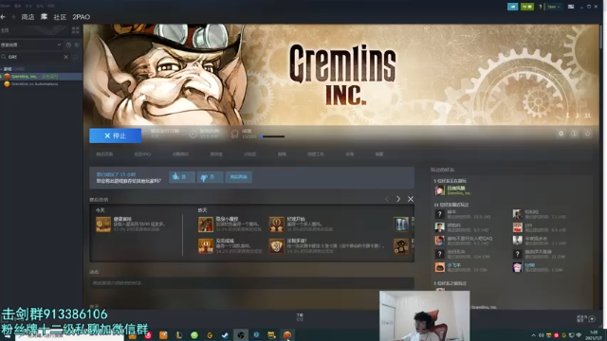Click the 稍后再说 later button
The width and height of the screenshot is (607, 341).
coord(238,177)
